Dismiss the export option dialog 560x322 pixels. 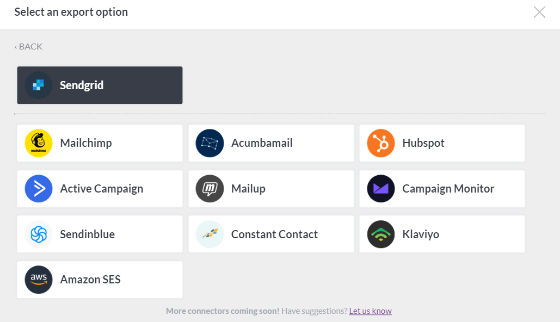[x=539, y=11]
